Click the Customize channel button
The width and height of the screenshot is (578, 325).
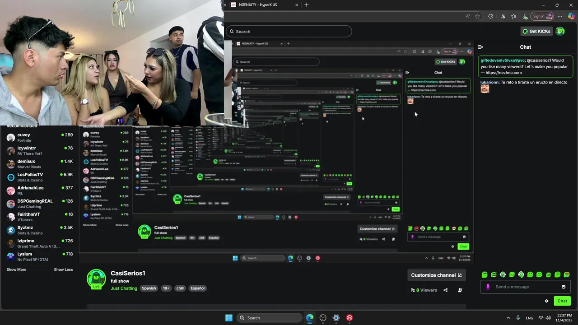[x=436, y=275]
